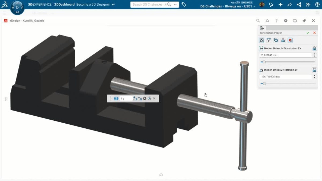Open the user profile avatar
The height and width of the screenshot is (181, 322).
[x=262, y=4]
